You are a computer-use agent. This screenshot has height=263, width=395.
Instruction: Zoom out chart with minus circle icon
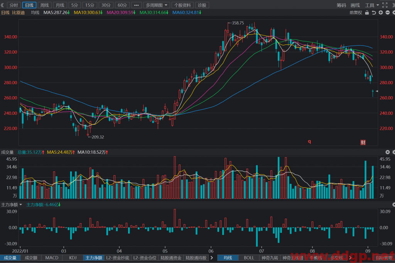pyautogui.click(x=387, y=12)
